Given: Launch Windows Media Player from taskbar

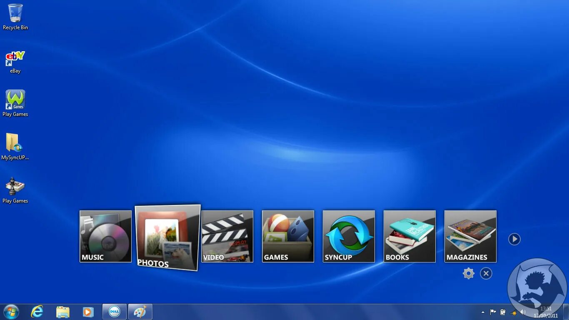Looking at the screenshot, I should pyautogui.click(x=88, y=312).
